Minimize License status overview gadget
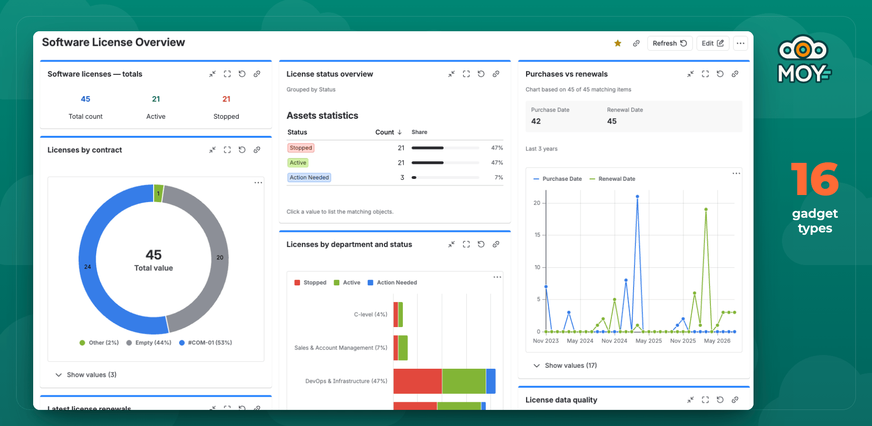Screen dimensions: 872x426 452,74
